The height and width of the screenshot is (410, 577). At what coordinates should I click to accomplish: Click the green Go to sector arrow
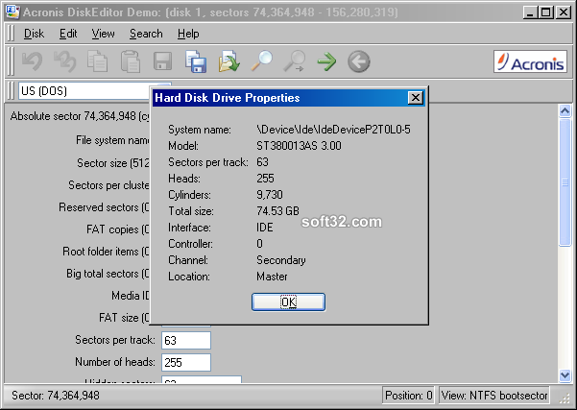pyautogui.click(x=326, y=61)
